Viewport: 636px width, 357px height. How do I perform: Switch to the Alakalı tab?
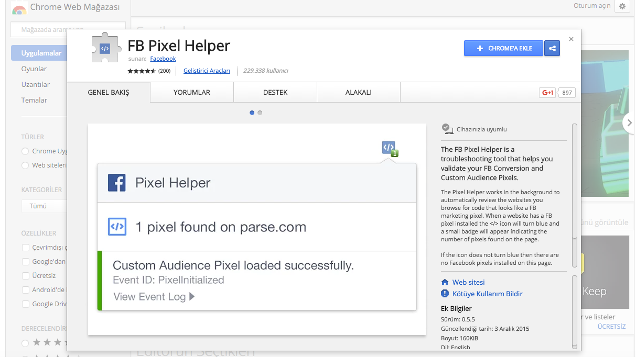tap(359, 92)
